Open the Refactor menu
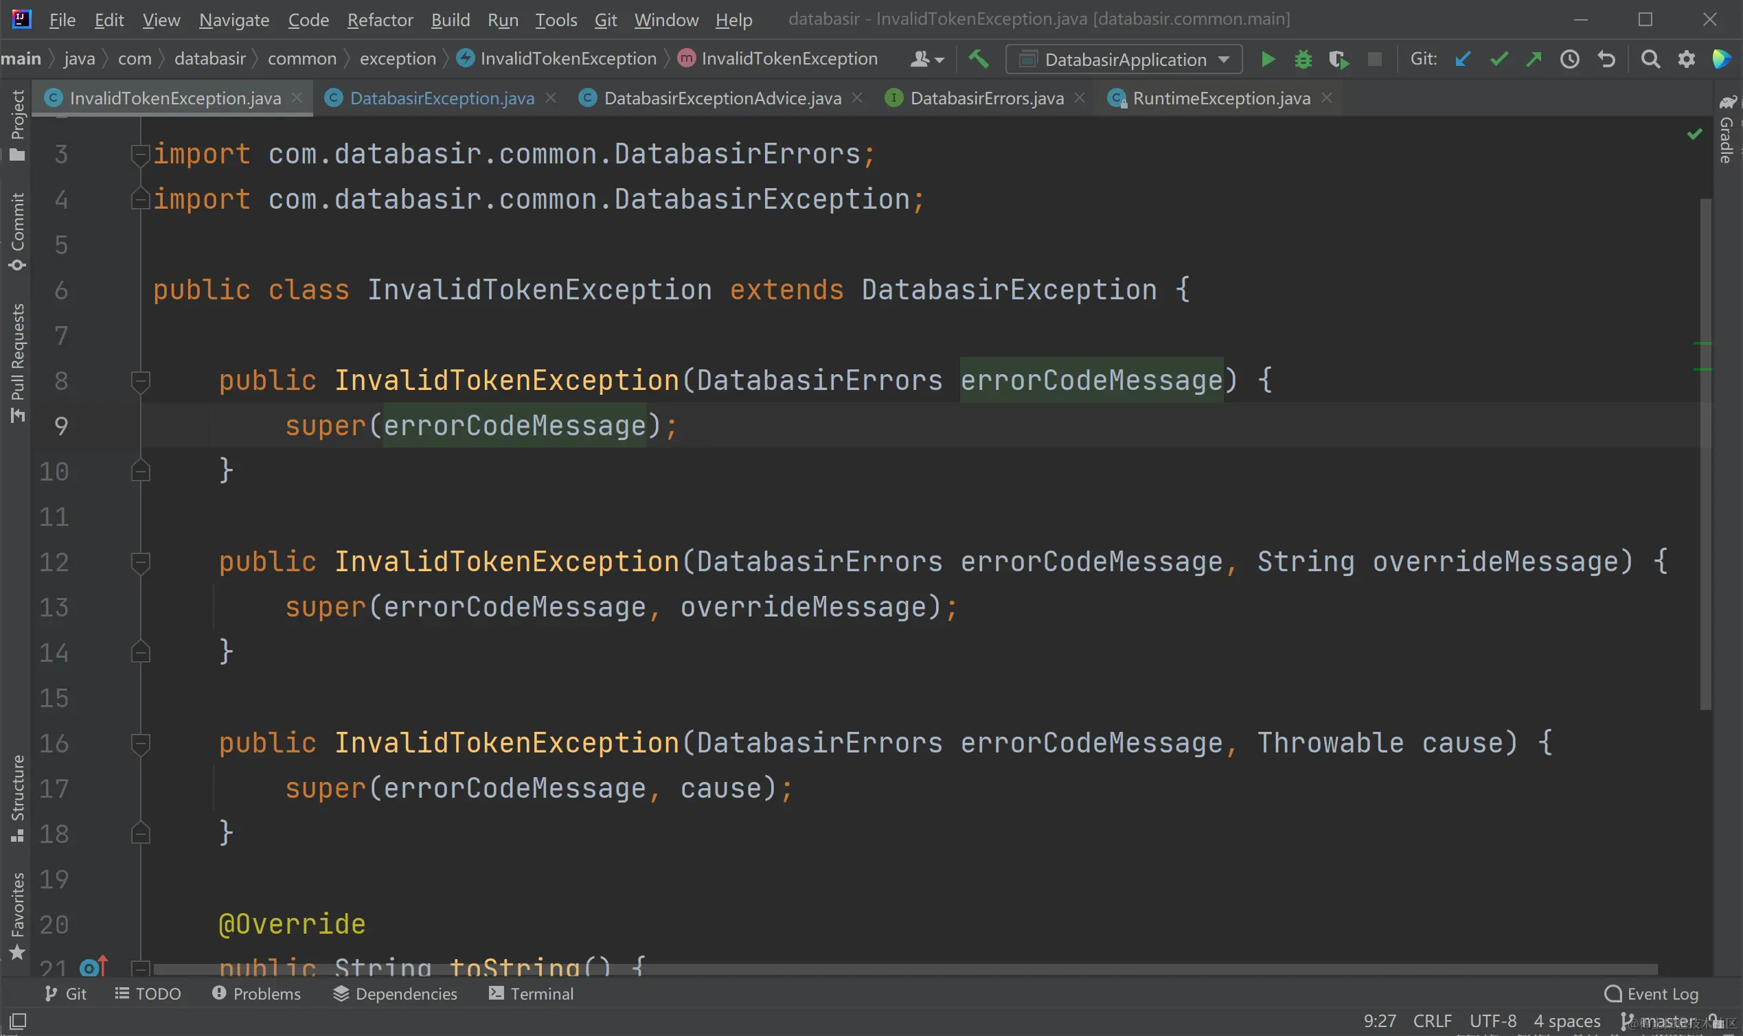This screenshot has width=1743, height=1036. tap(380, 19)
